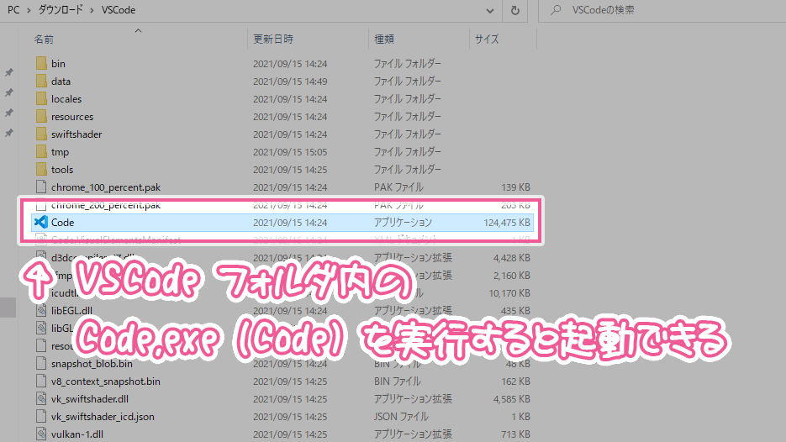Click the 124,475 KB size value

(x=507, y=223)
